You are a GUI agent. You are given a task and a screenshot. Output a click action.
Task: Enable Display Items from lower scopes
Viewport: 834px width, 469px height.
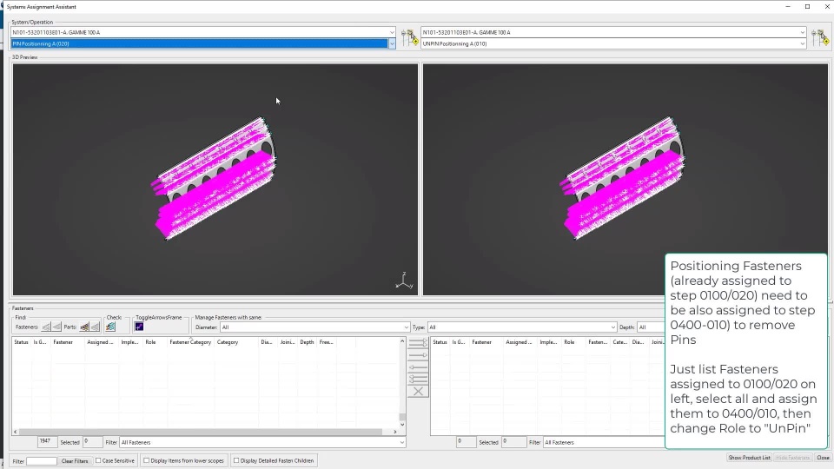tap(146, 460)
